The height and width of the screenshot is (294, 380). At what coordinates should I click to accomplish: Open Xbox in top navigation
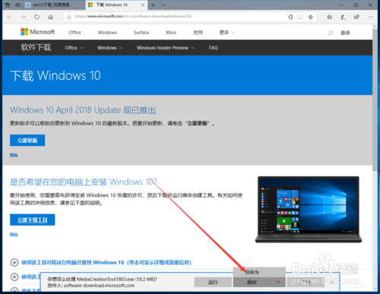(171, 33)
